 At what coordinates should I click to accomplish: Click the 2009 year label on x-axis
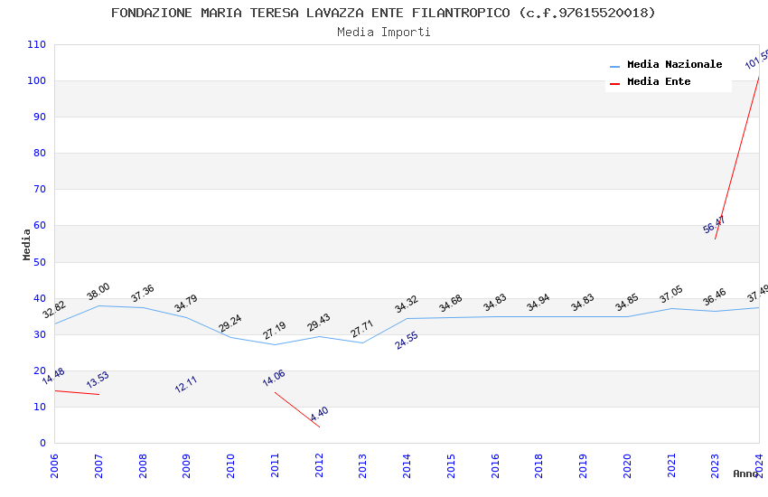tap(186, 465)
